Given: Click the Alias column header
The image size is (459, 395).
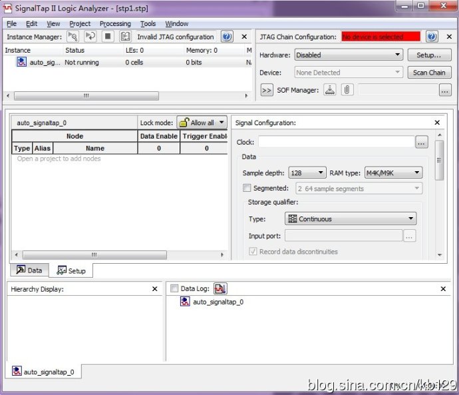Looking at the screenshot, I should coord(43,149).
